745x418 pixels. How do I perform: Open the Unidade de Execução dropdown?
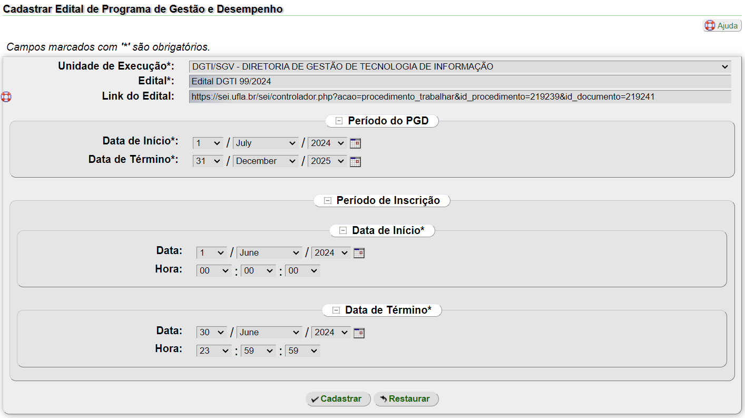460,66
